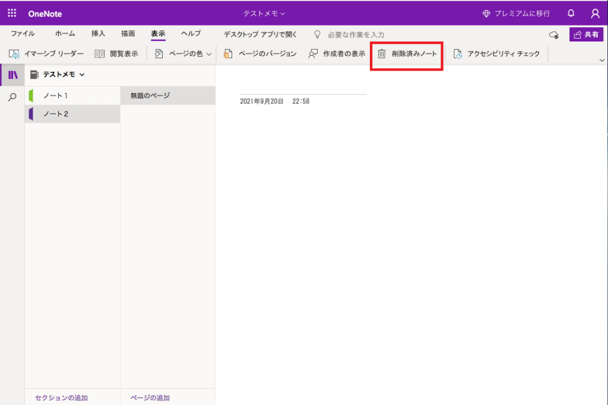Image resolution: width=608 pixels, height=405 pixels.
Task: Click プレミアムに移行 link
Action: 516,14
